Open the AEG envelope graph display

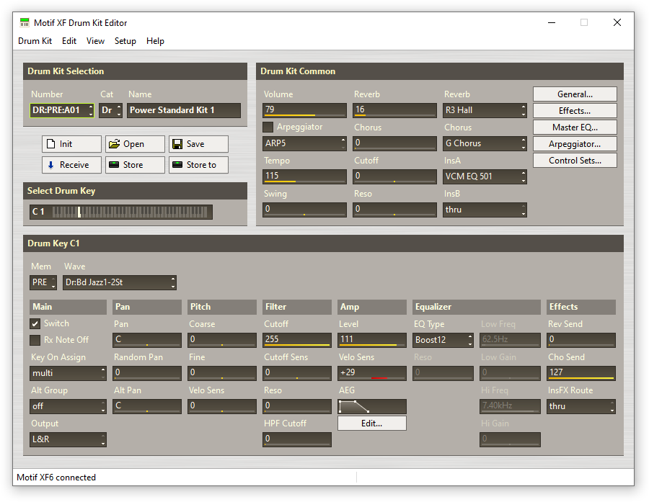371,406
